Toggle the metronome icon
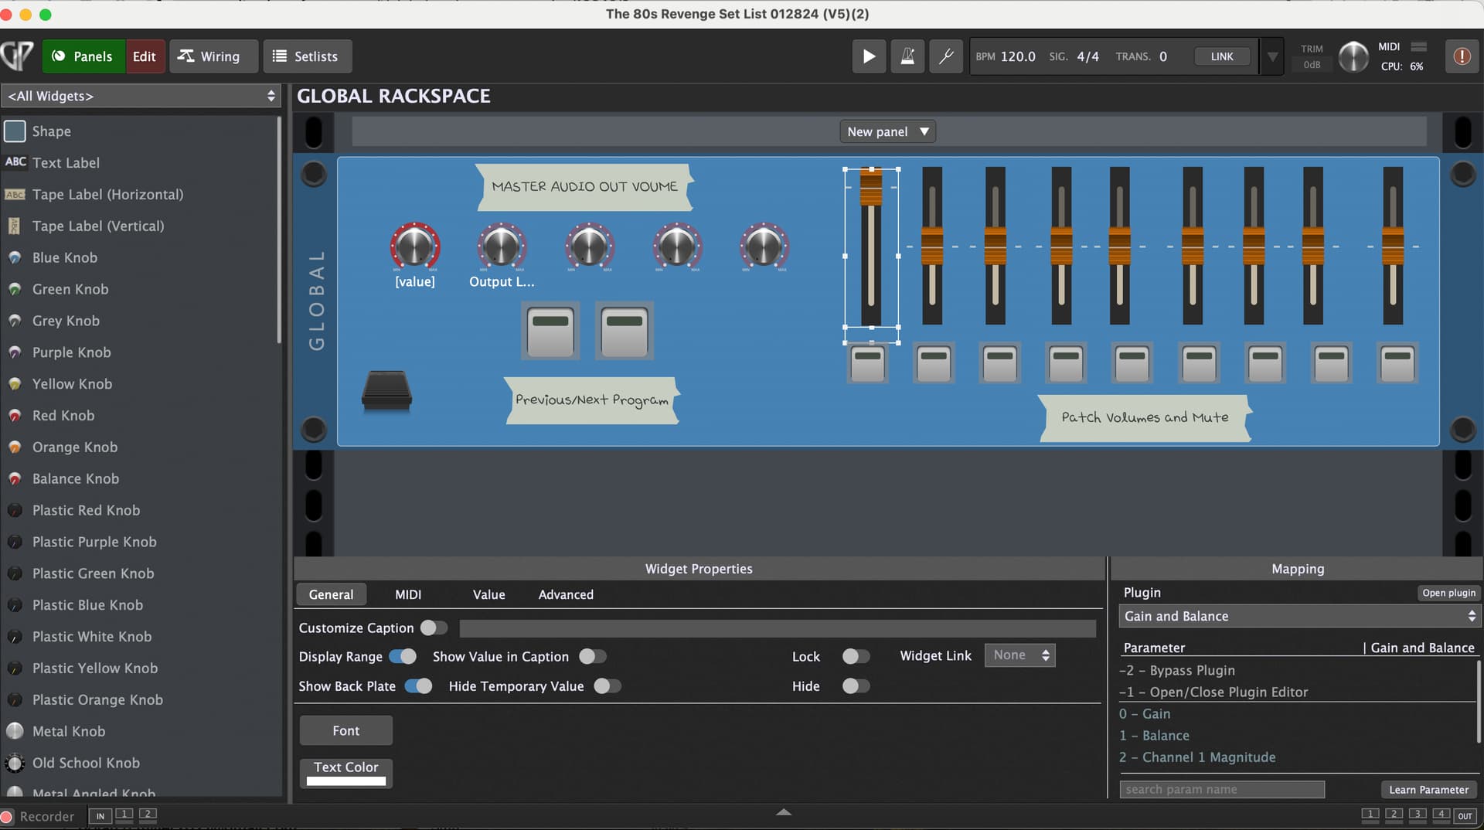1484x830 pixels. tap(907, 56)
